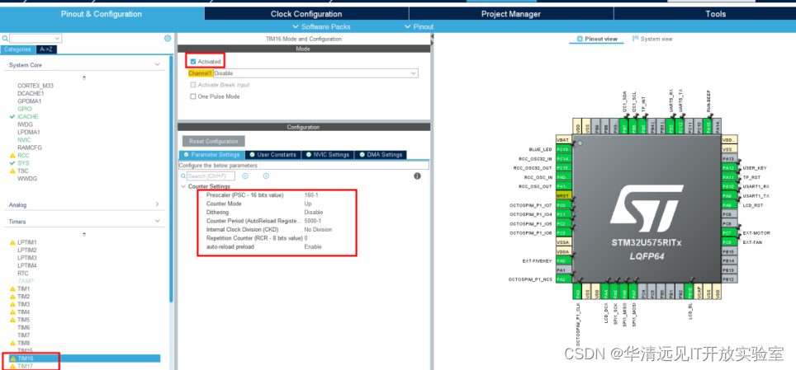Enable One Pulse Mode checkbox
This screenshot has height=370, width=796.
193,96
